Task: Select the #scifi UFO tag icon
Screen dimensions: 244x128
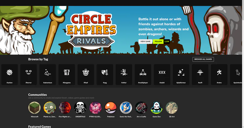Action: tap(200, 72)
